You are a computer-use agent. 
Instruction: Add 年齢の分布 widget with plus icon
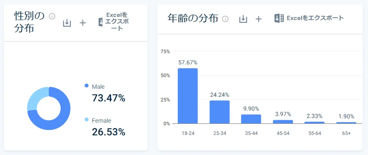(258, 19)
